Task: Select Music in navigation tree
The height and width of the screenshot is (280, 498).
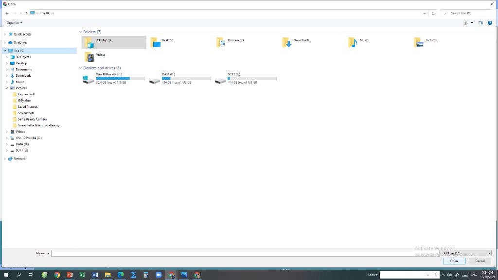Action: point(19,82)
